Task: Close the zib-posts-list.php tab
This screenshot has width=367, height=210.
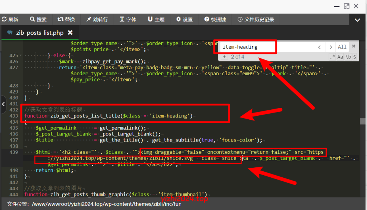Action: tap(70, 33)
